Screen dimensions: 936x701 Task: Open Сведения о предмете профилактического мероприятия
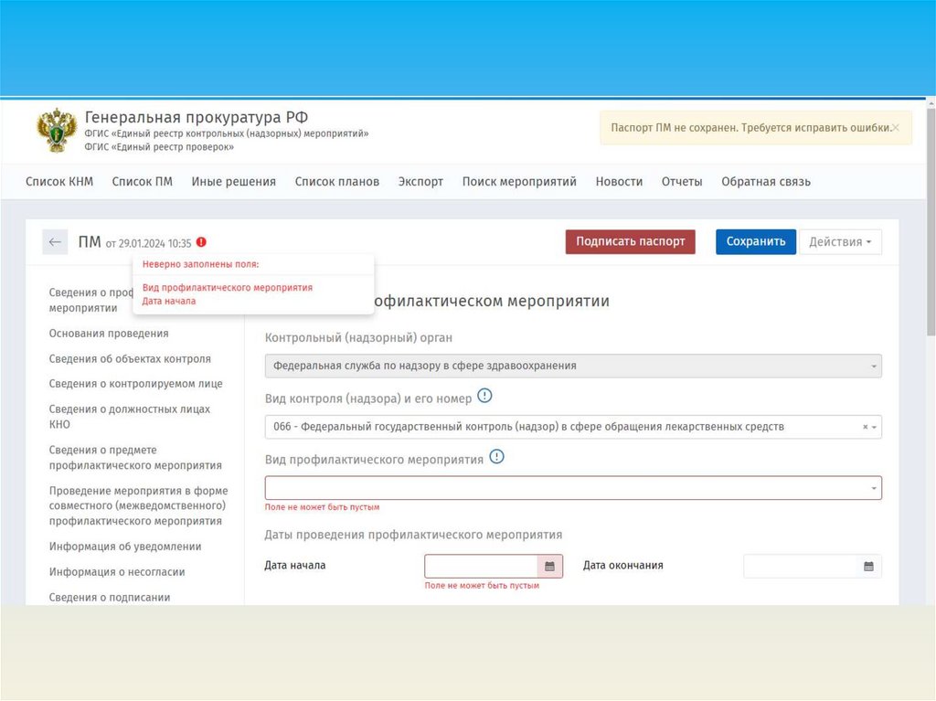click(135, 457)
